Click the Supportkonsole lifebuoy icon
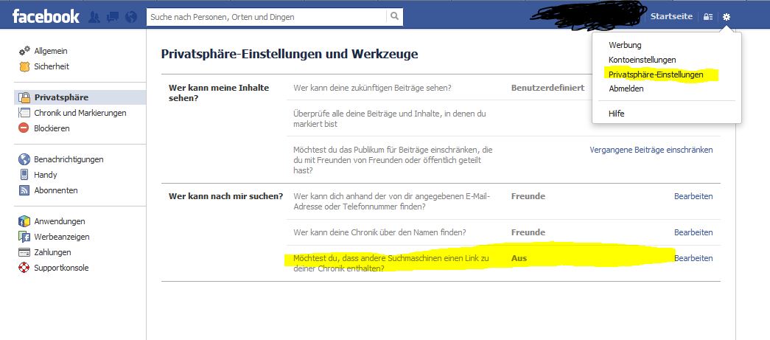Screen dimensions: 770x340 click(x=24, y=268)
